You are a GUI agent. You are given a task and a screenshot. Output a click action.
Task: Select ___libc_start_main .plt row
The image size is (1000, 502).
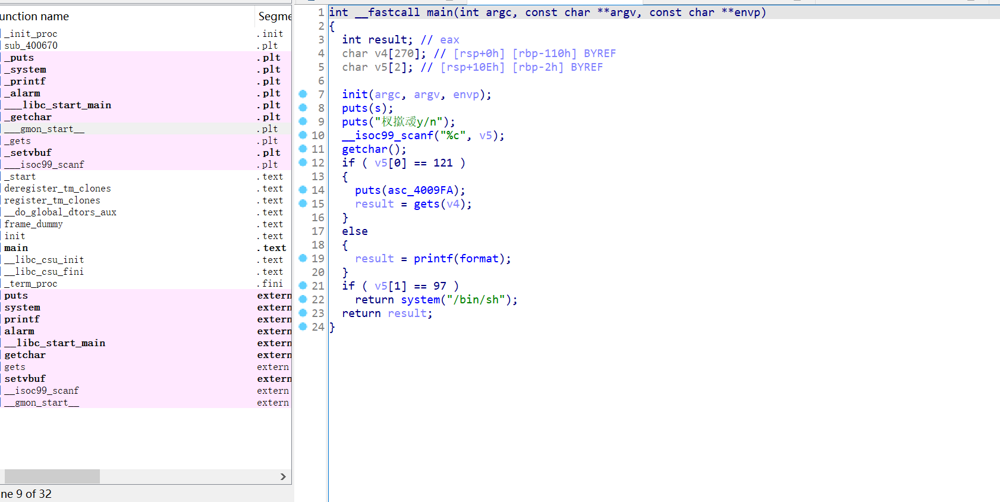[146, 105]
